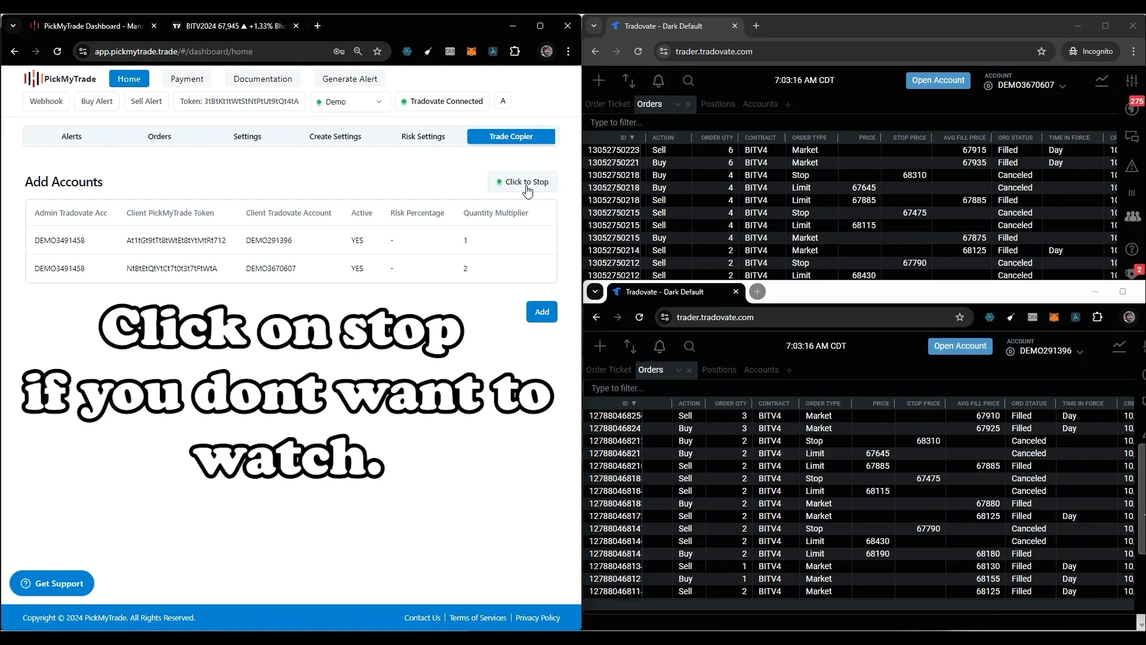Click the transfer/arrows icon in Tradovate toolbar
Screen dimensions: 1146x645
pos(630,81)
